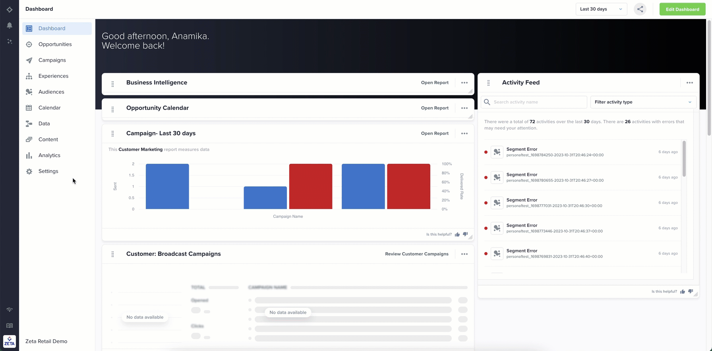Open Business Intelligence three-dot options menu
This screenshot has width=712, height=351.
coord(464,83)
